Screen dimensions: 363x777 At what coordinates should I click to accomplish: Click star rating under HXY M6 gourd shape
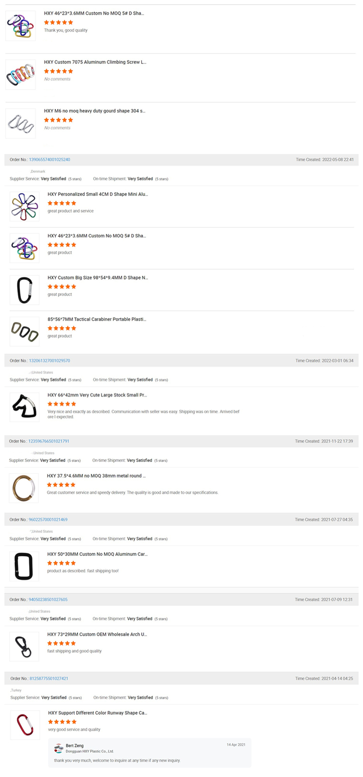click(58, 120)
